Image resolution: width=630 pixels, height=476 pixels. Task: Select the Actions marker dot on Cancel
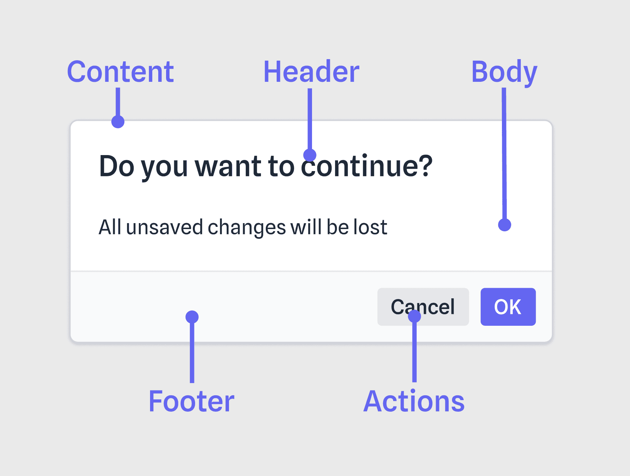coord(414,316)
